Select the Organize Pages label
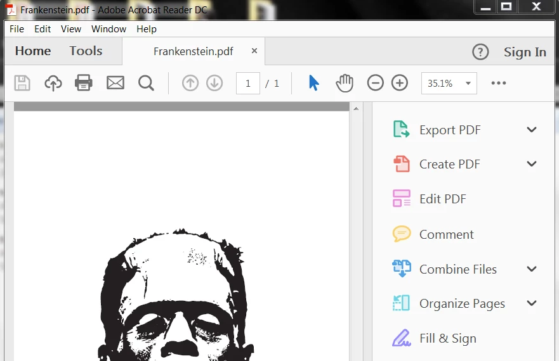Image resolution: width=559 pixels, height=361 pixels. [462, 303]
